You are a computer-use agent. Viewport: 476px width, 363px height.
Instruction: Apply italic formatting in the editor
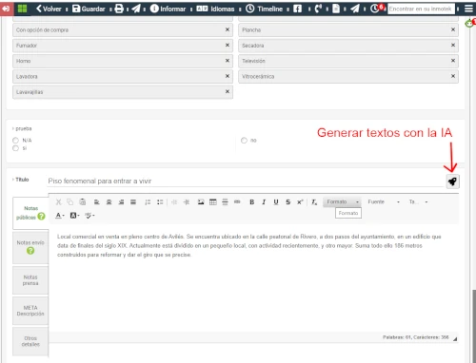point(264,202)
